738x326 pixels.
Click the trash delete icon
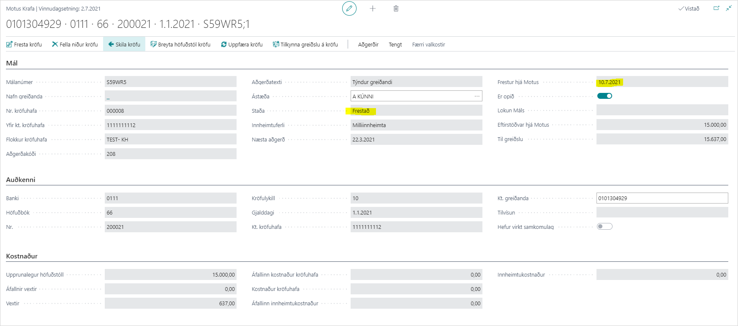(x=396, y=8)
